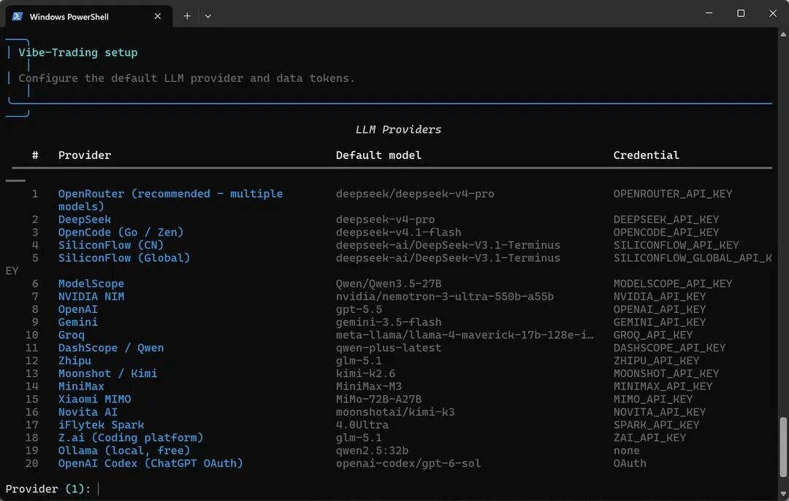Click the 'Moonshot / Kimi' provider
Viewport: 789px width, 501px height.
107,373
